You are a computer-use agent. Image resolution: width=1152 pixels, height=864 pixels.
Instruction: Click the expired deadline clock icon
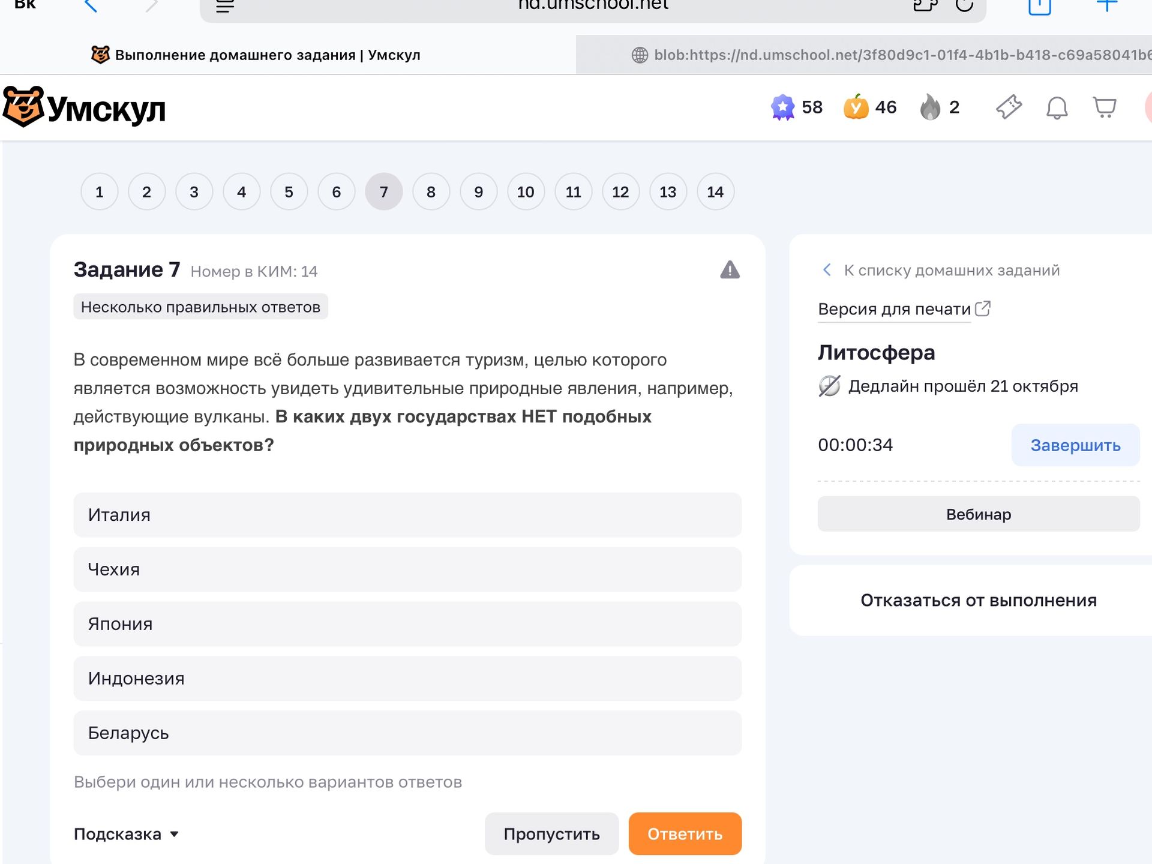[829, 386]
